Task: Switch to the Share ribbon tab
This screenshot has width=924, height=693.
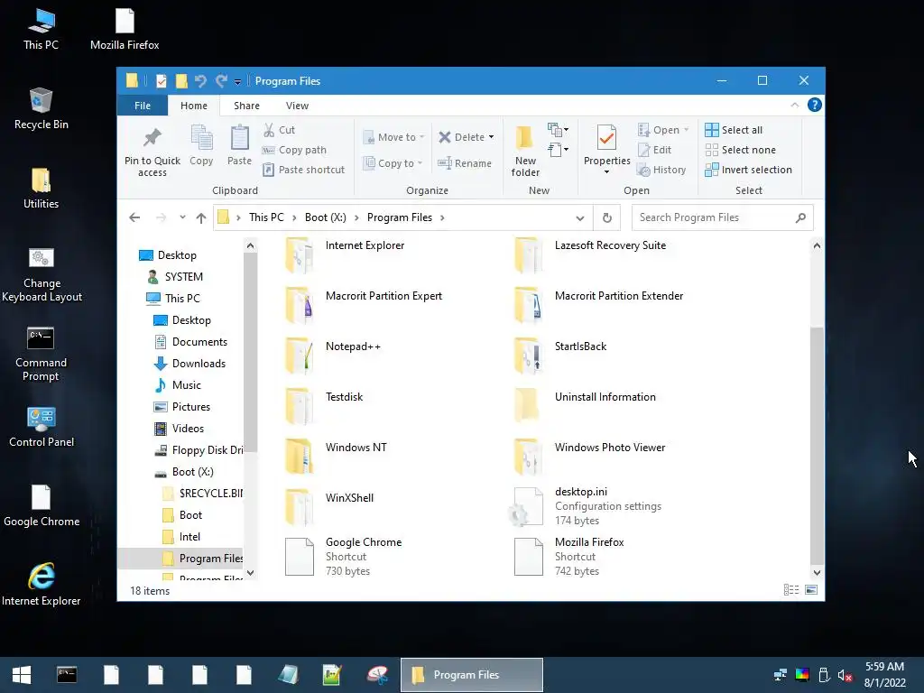Action: (x=246, y=106)
